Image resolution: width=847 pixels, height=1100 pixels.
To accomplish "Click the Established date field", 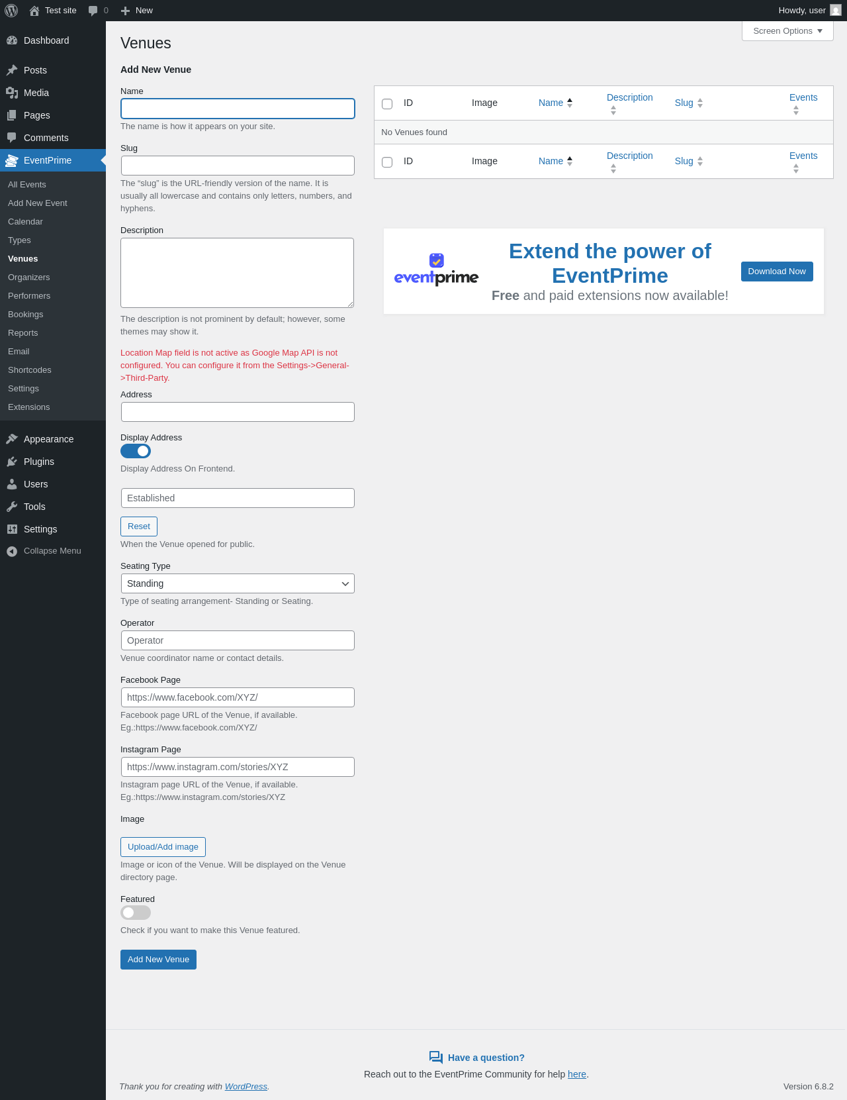I will point(238,498).
